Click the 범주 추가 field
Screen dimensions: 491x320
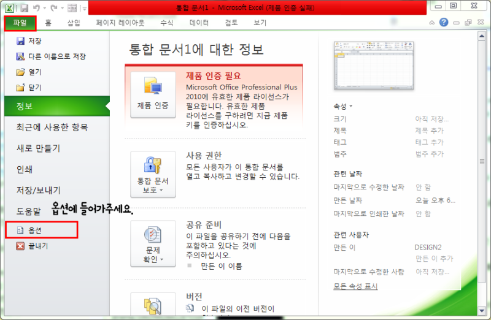430,154
